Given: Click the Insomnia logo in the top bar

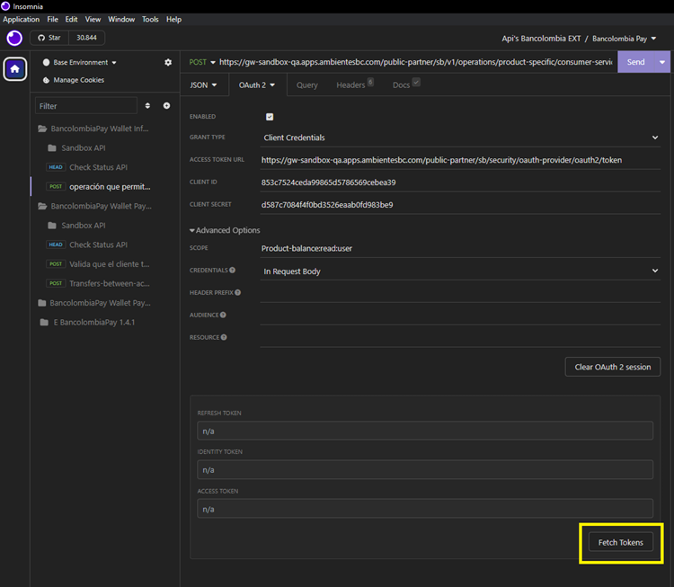Looking at the screenshot, I should tap(14, 38).
